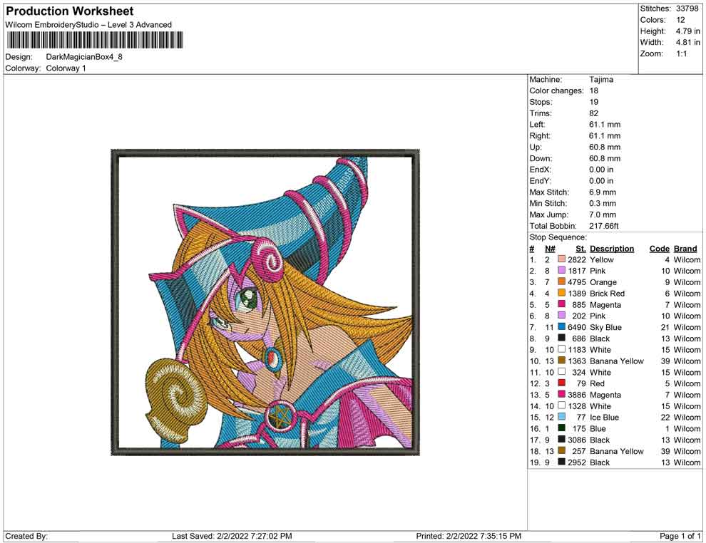The height and width of the screenshot is (543, 706).
Task: Click the "Colorway 1" value
Action: (x=66, y=68)
